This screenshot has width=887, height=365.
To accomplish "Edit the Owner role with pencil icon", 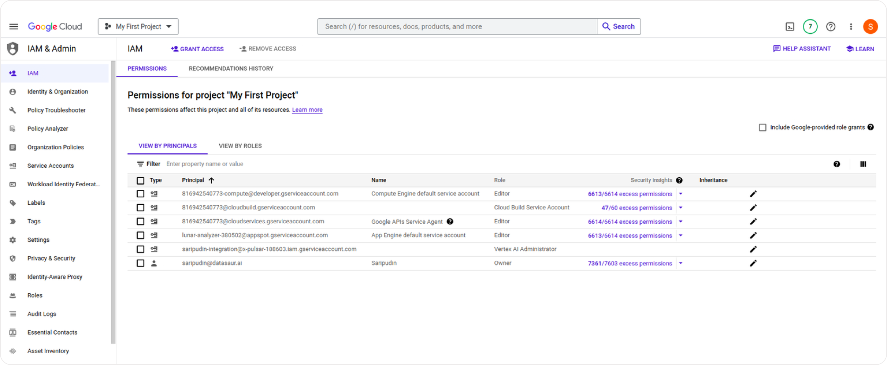I will (754, 263).
